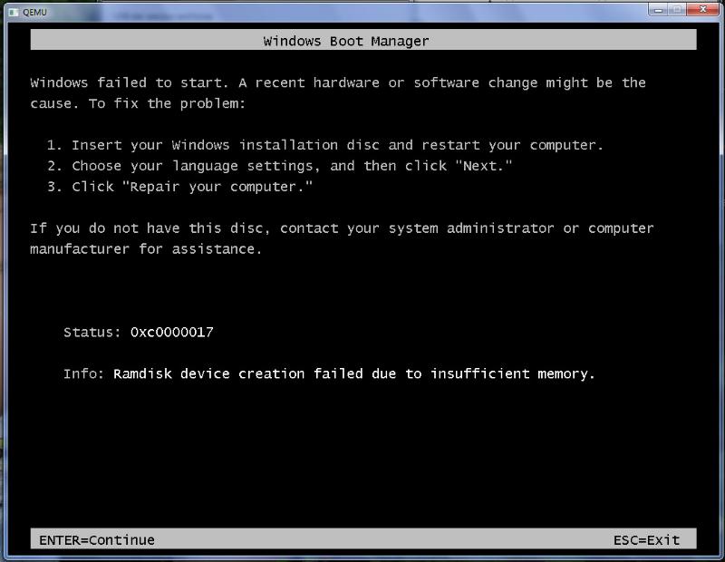This screenshot has width=725, height=562.
Task: Click the QEMU window icon in title bar
Action: tap(14, 12)
